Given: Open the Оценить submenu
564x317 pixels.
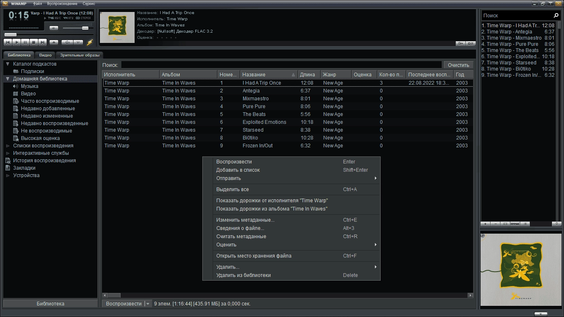Looking at the screenshot, I should (x=291, y=245).
